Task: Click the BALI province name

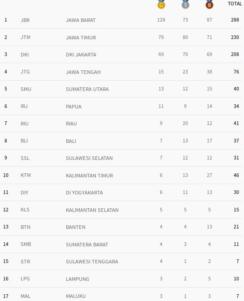Action: tap(71, 141)
